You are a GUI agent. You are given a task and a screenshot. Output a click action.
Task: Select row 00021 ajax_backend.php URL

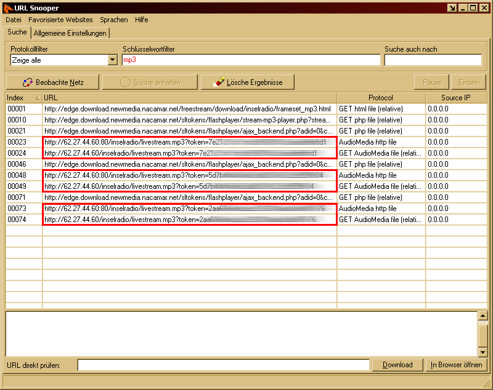[189, 131]
